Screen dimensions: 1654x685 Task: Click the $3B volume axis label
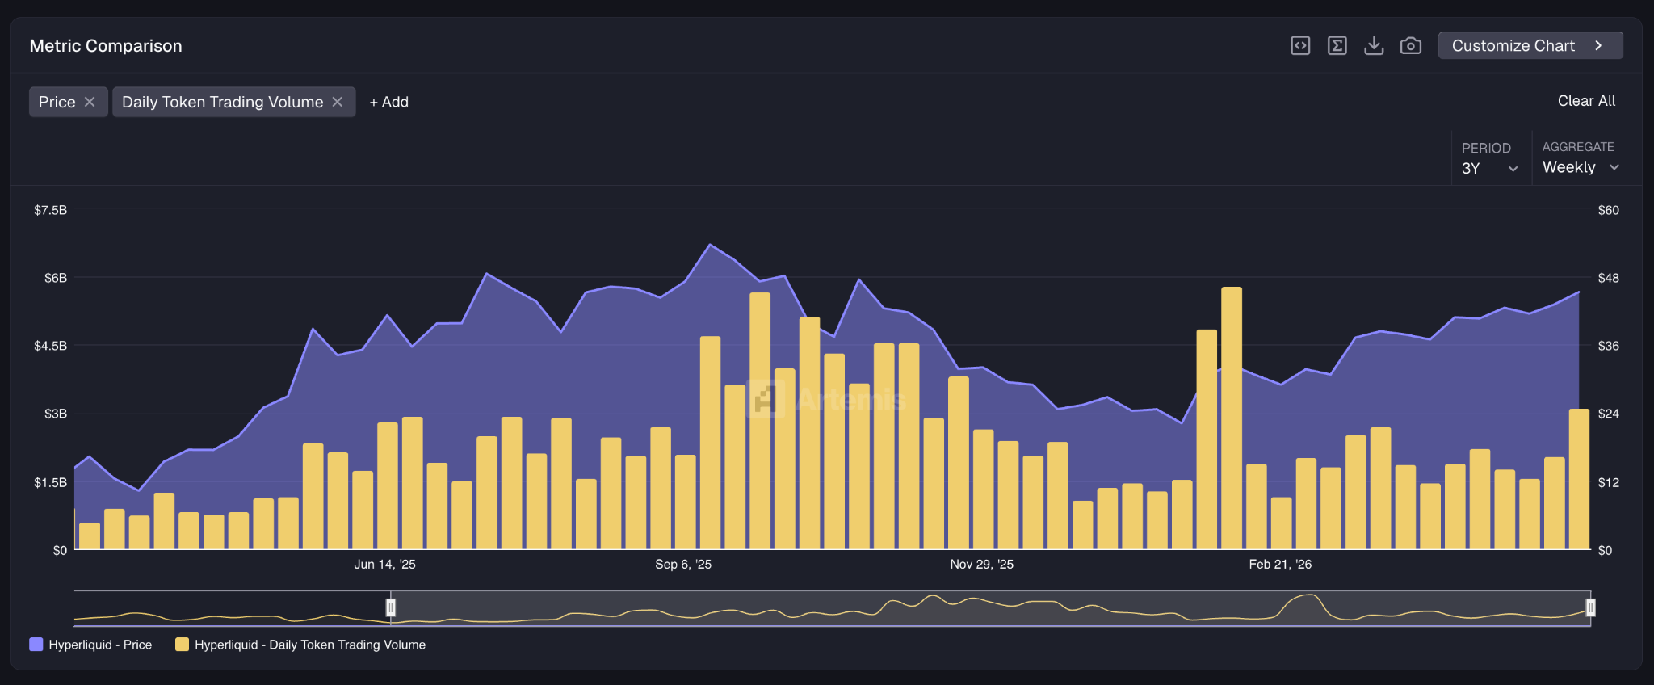[56, 414]
